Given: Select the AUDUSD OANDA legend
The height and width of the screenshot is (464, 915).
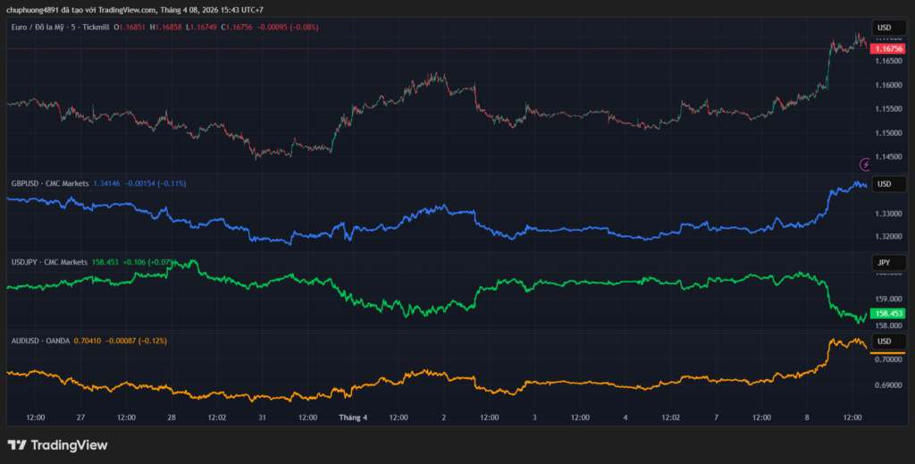Looking at the screenshot, I should tap(44, 341).
